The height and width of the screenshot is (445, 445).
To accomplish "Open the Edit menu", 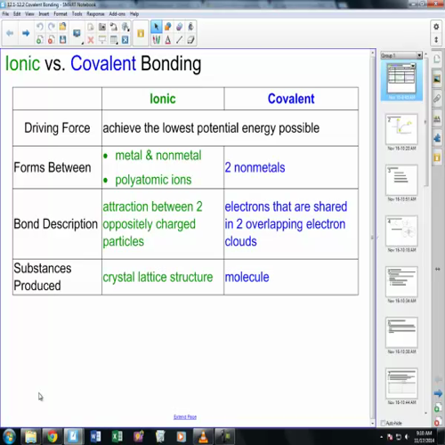I will coord(17,14).
